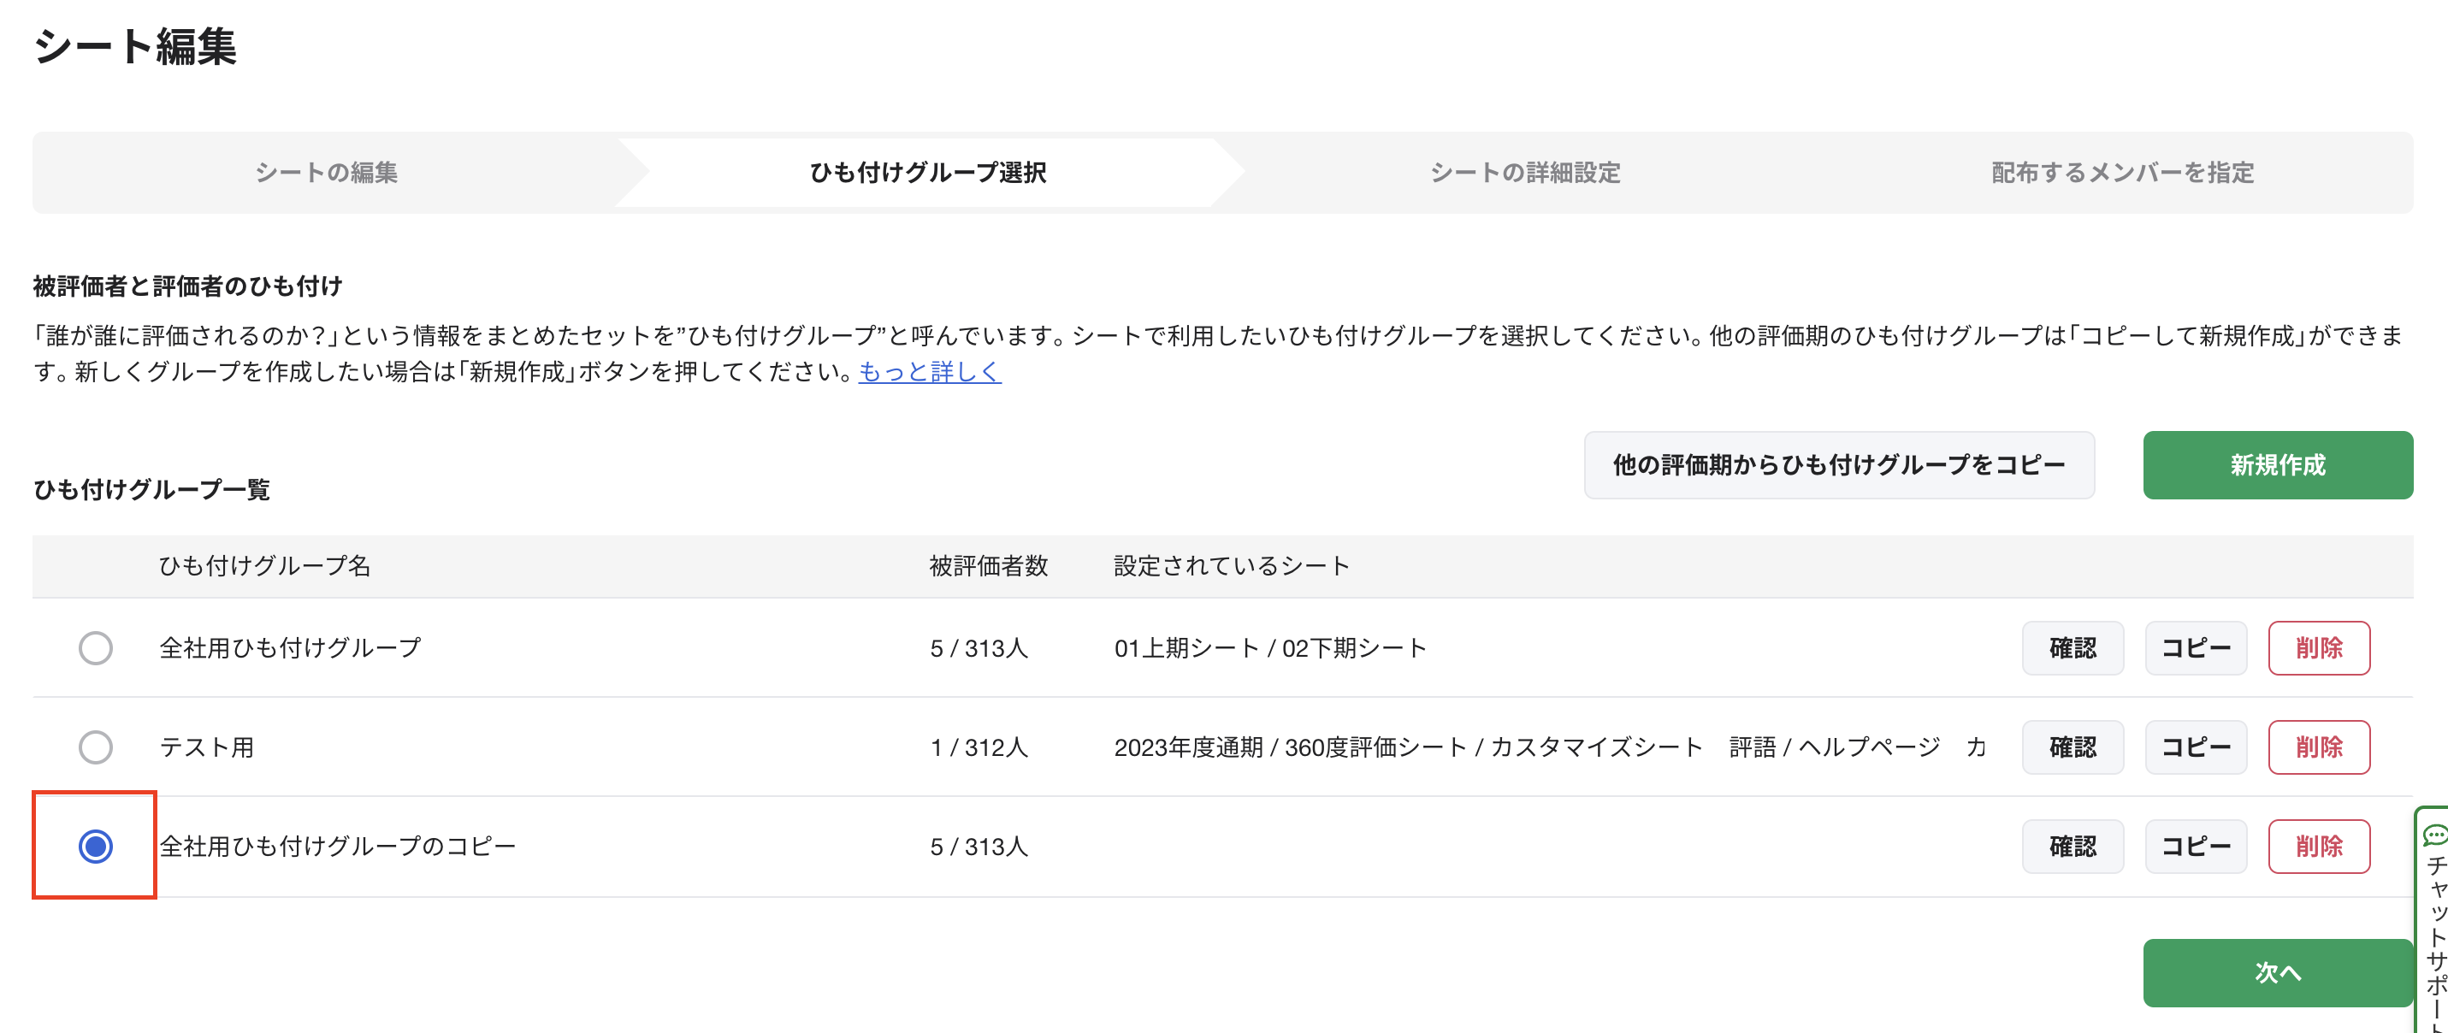
Task: Open the シートの詳細設定 step tab
Action: tap(1524, 172)
